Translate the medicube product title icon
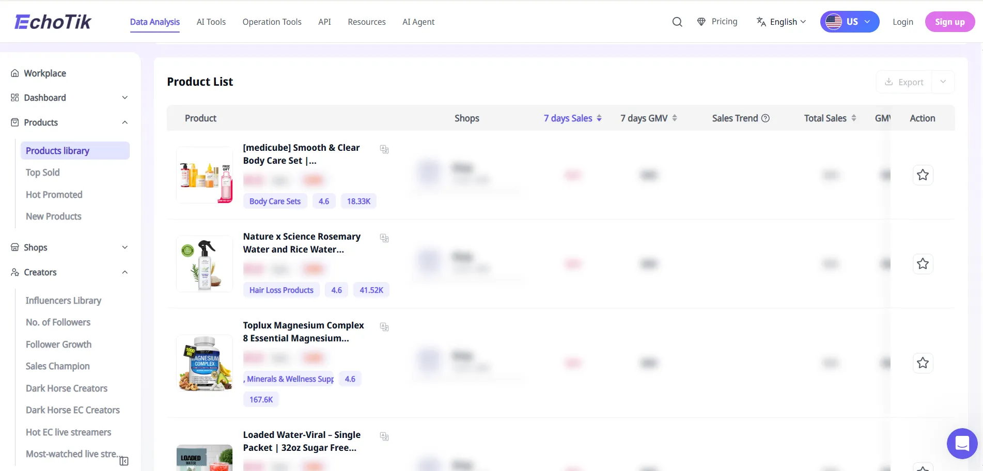The image size is (983, 471). [384, 149]
